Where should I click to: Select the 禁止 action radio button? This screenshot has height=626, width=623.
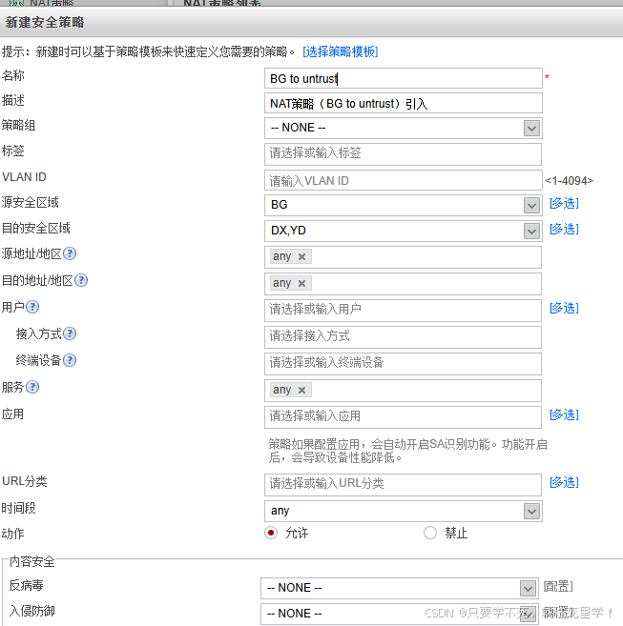tap(430, 533)
